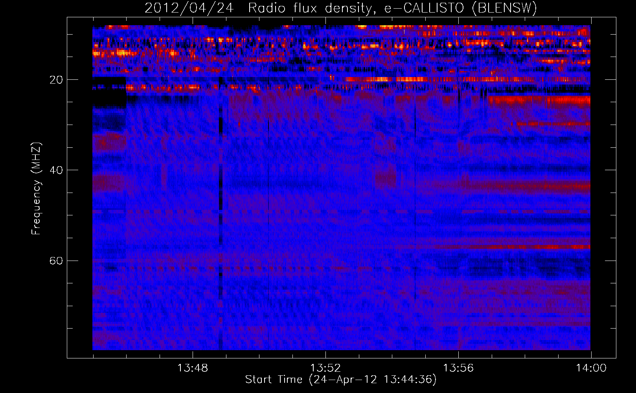Screen dimensions: 636x393
Task: Click the 'Frequency (MHZ)' axis label
Action: 36,189
